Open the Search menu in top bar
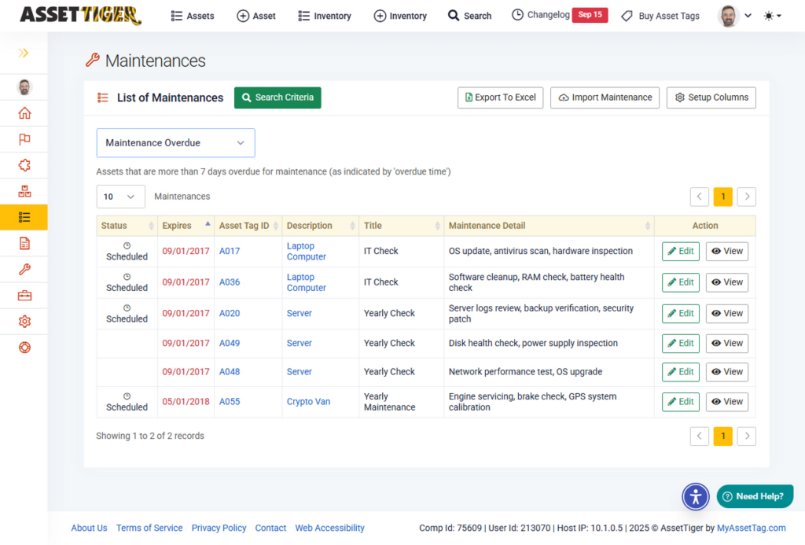The height and width of the screenshot is (545, 805). [x=469, y=16]
